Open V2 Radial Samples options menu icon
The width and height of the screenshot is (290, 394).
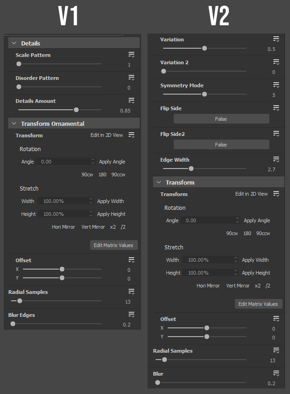coord(276,350)
